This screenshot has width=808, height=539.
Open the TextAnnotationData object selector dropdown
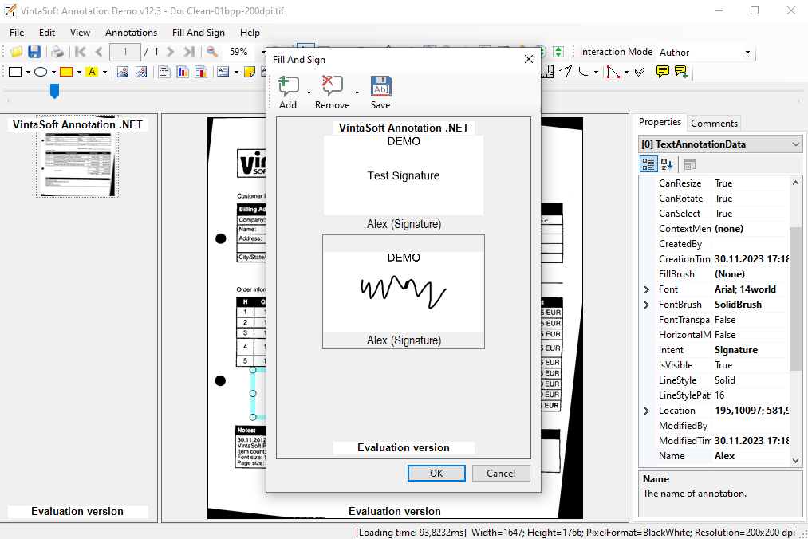click(x=795, y=144)
